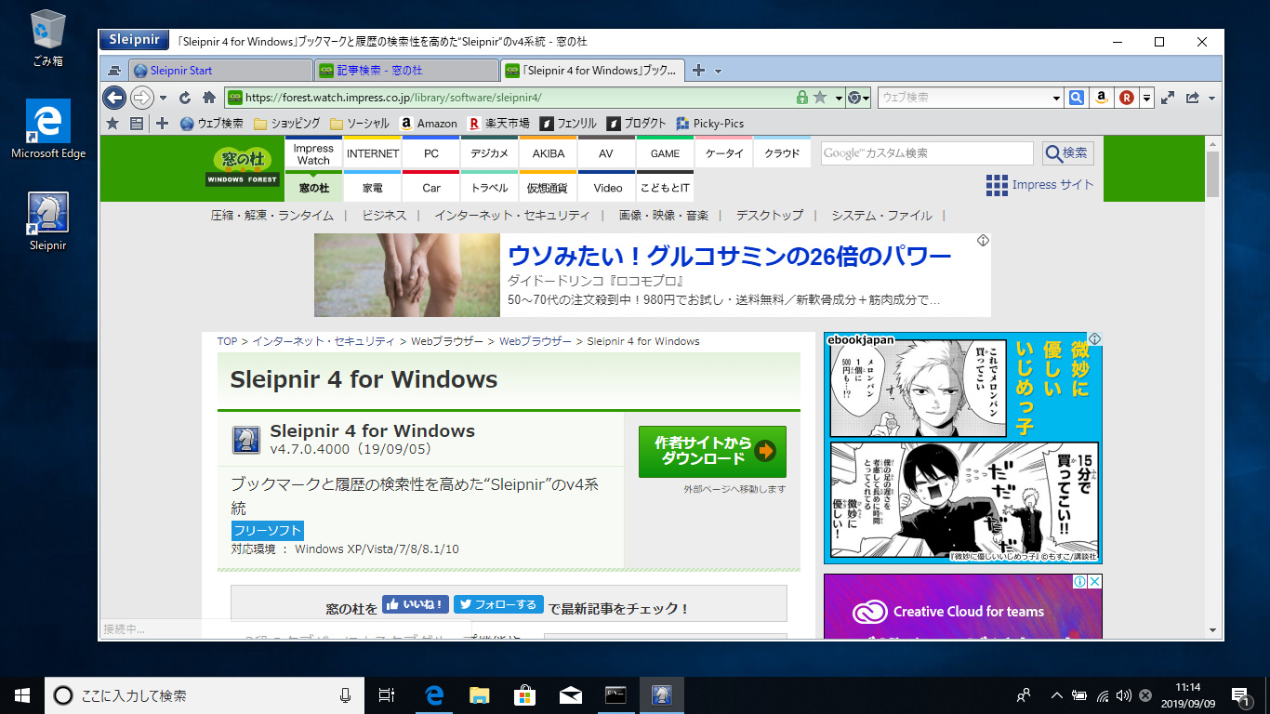The height and width of the screenshot is (714, 1270).
Task: Open the toolbar overflow menu arrow
Action: point(1211,98)
